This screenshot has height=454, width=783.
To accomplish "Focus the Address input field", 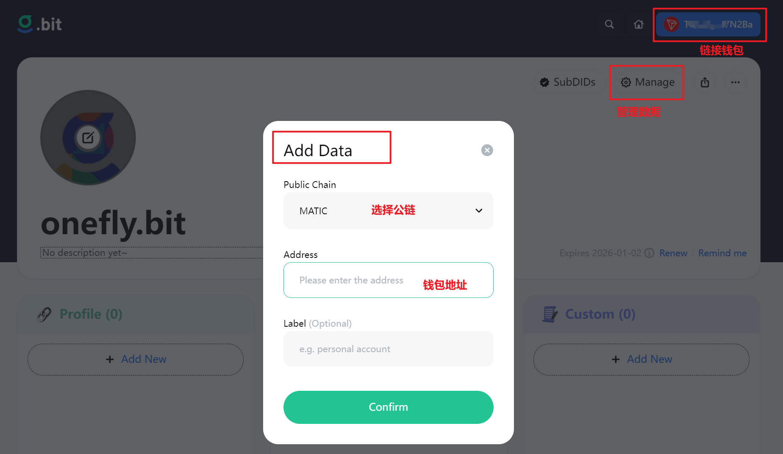I will (x=388, y=280).
